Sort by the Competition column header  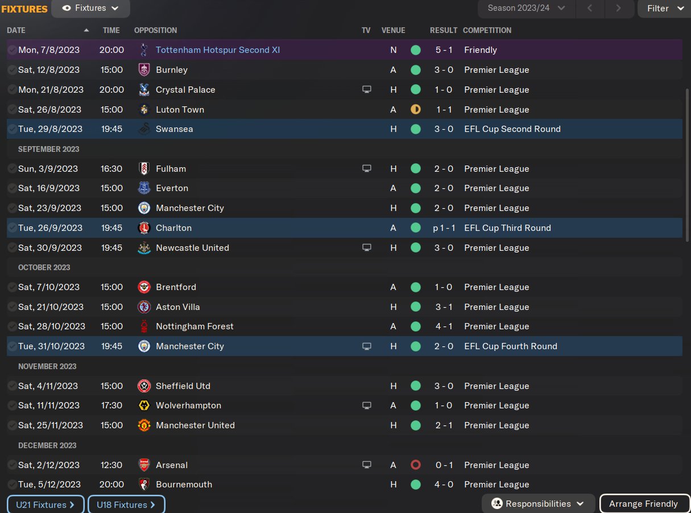[x=487, y=30]
